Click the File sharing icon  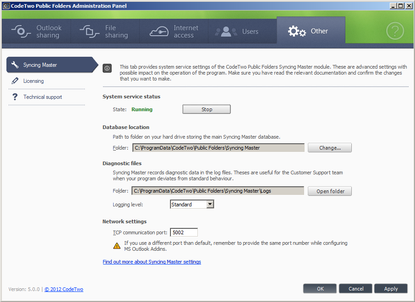coord(89,32)
